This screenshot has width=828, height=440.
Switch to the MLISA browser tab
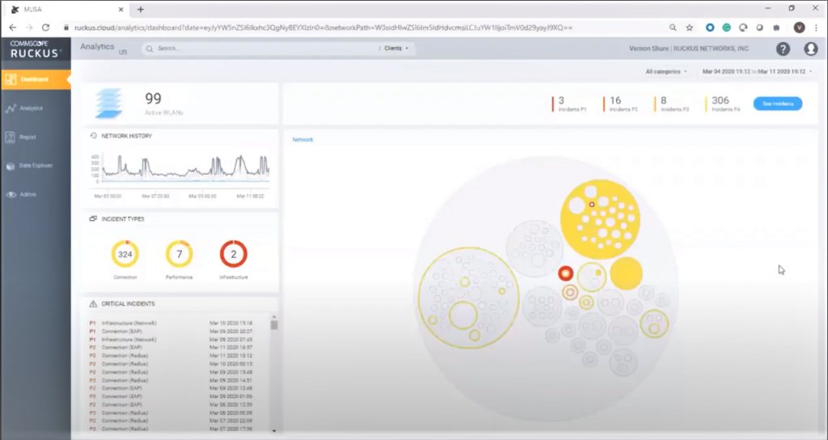point(65,9)
